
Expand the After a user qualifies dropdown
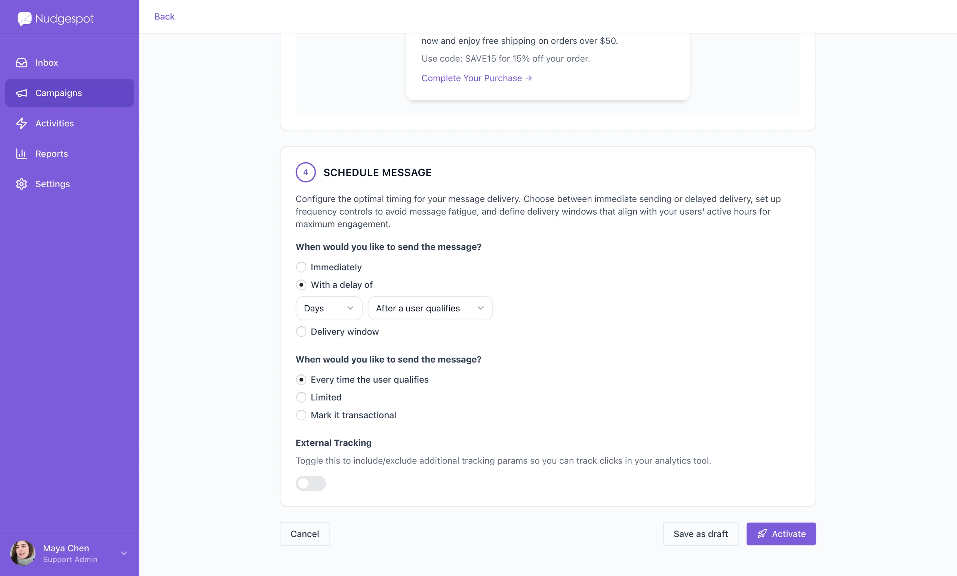click(x=430, y=308)
